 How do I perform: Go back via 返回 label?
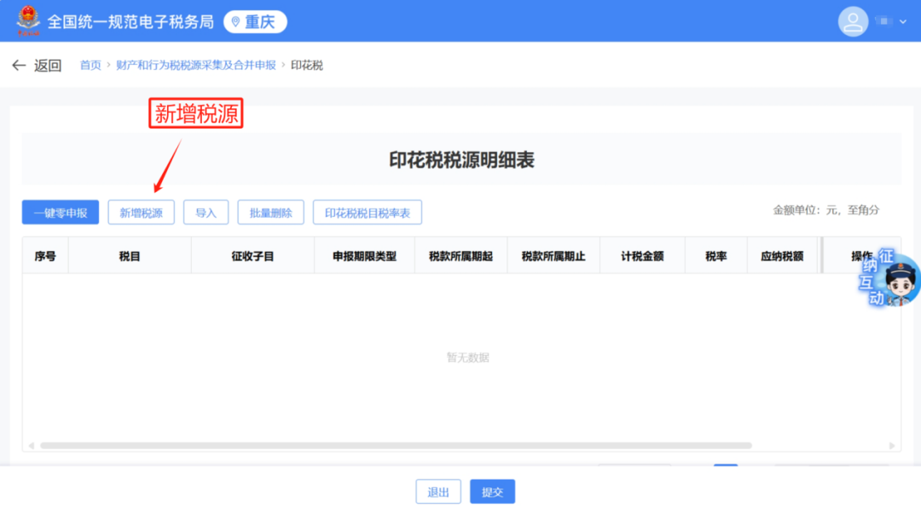pyautogui.click(x=48, y=65)
